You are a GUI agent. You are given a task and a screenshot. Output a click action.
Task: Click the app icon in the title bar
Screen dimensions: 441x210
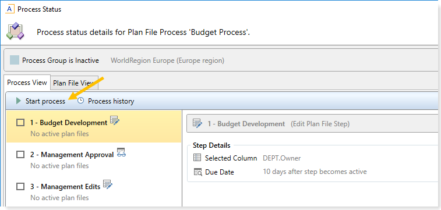[x=10, y=9]
